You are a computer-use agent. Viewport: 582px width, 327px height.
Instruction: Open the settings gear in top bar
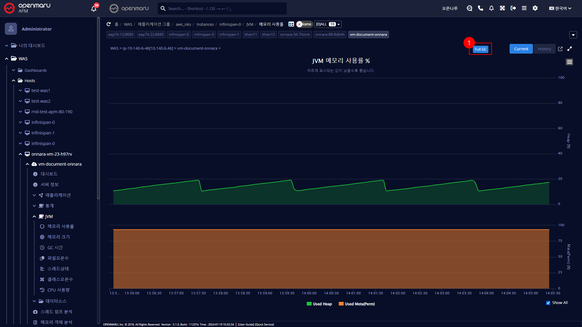pyautogui.click(x=535, y=8)
